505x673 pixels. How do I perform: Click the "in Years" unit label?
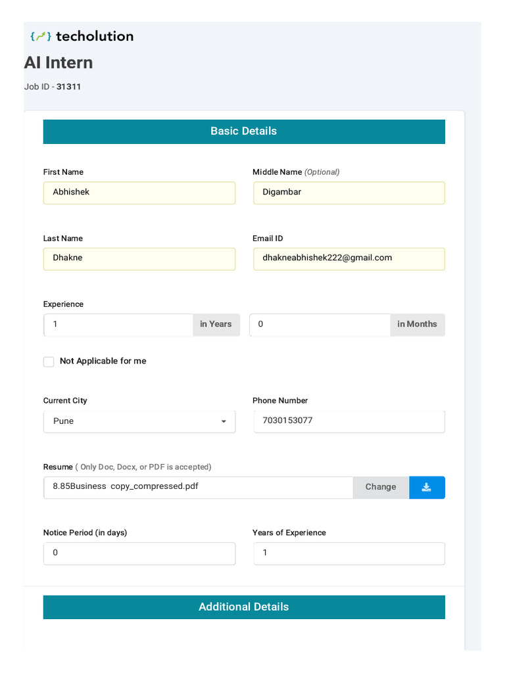(x=216, y=325)
